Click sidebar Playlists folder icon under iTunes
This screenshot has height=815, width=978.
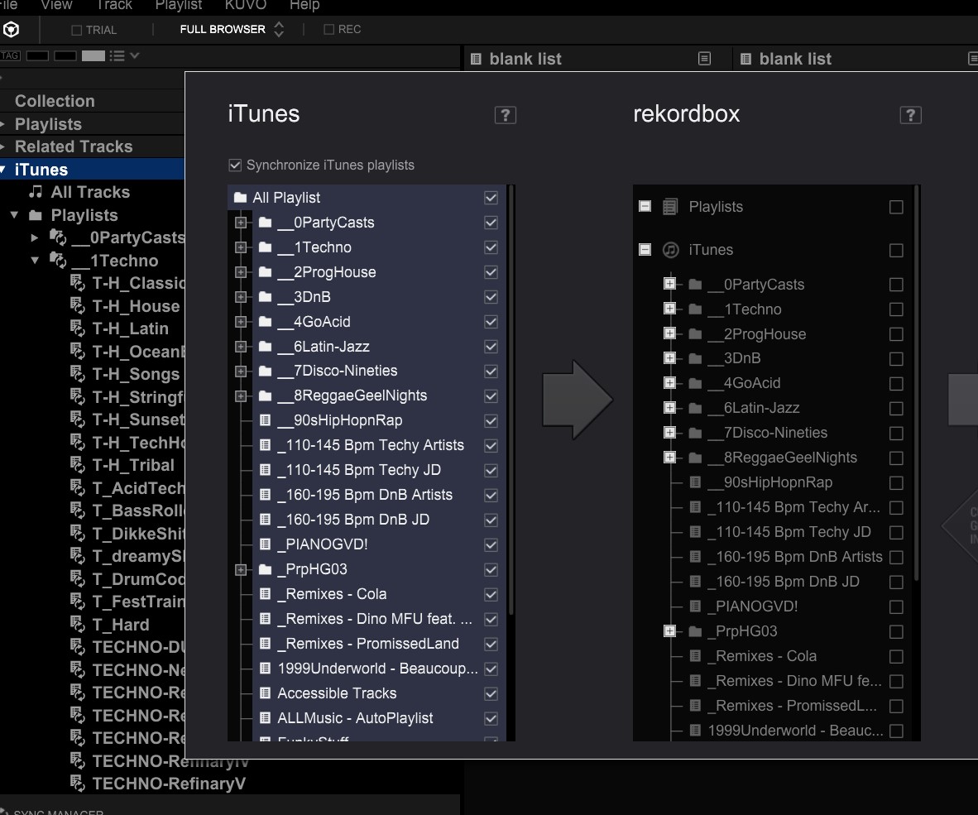click(x=36, y=215)
